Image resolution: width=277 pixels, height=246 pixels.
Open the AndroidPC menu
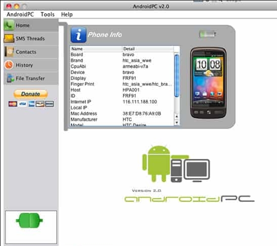(x=20, y=14)
